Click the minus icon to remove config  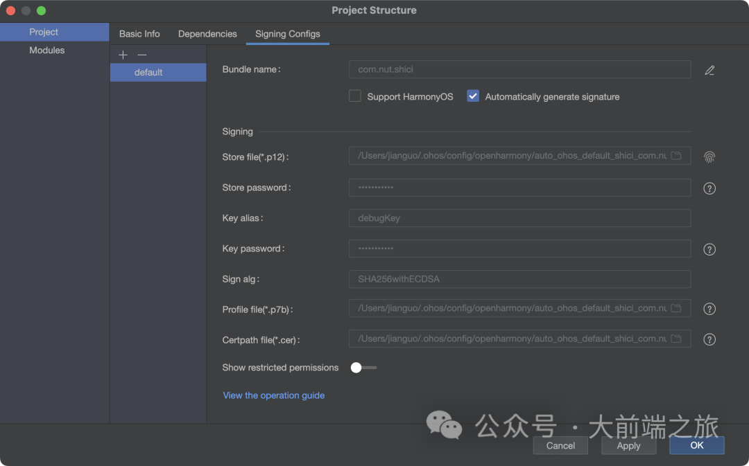pos(142,55)
